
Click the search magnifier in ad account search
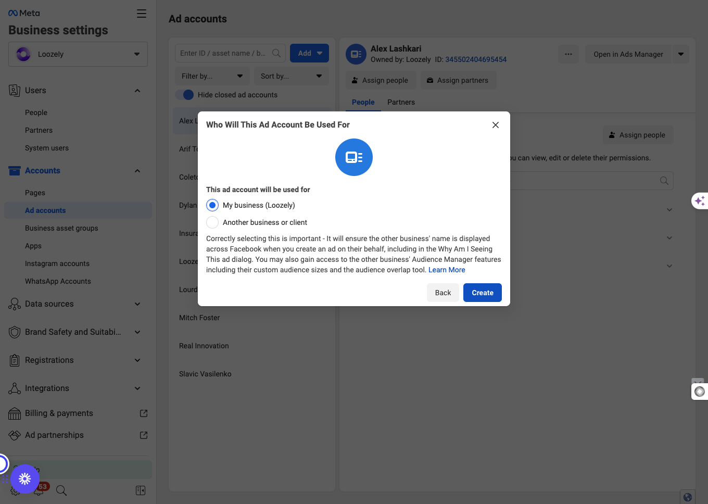point(276,53)
